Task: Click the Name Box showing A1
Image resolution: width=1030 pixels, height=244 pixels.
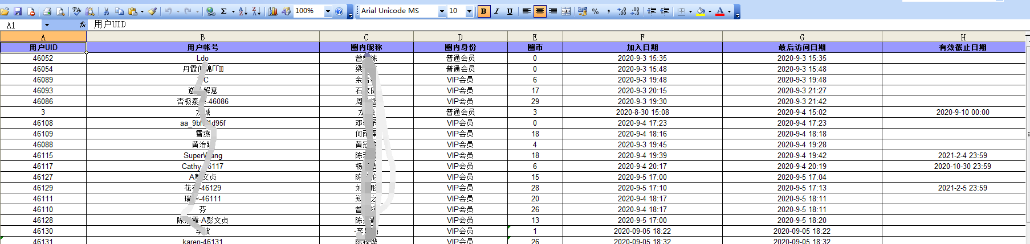Action: click(x=21, y=25)
